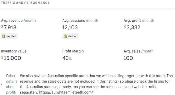Select the Avg. sales /month label

(x=138, y=51)
